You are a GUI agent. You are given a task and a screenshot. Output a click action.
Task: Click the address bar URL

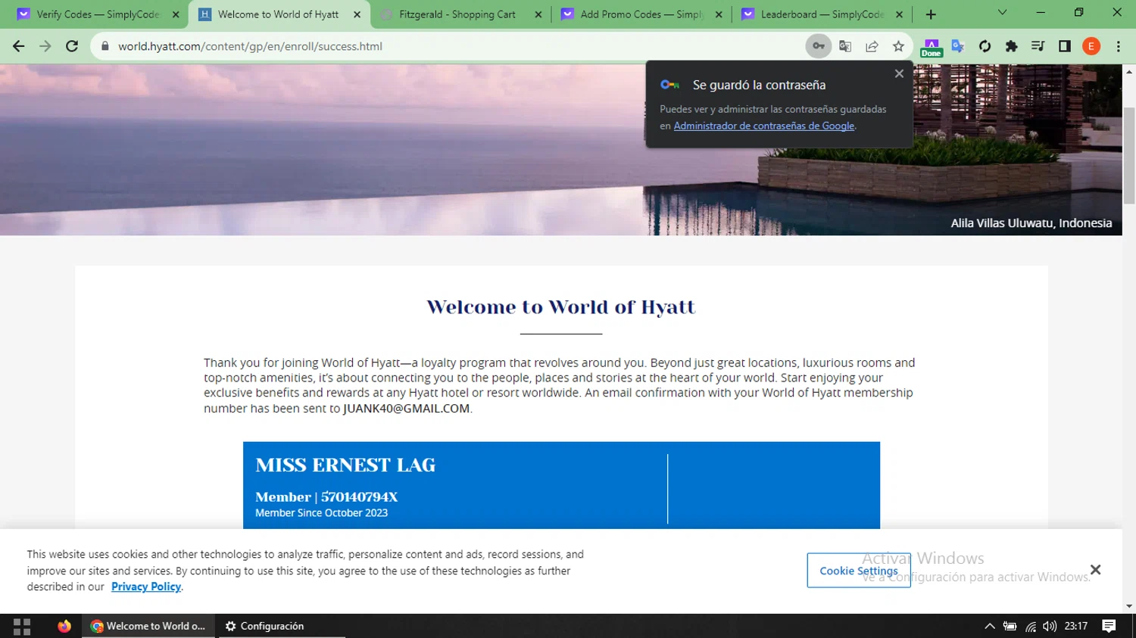click(250, 46)
